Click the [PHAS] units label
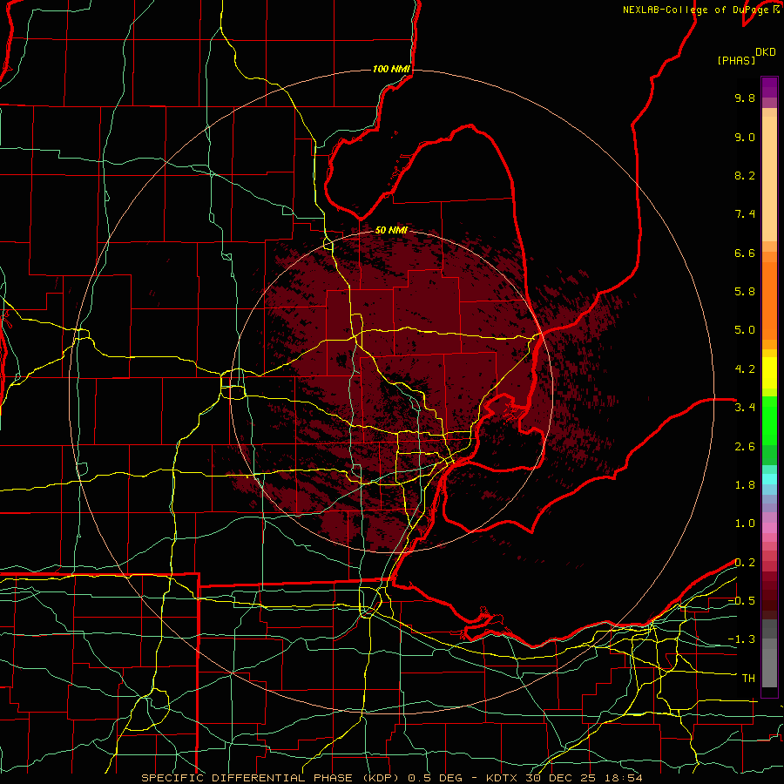Viewport: 784px width, 784px height. click(736, 60)
